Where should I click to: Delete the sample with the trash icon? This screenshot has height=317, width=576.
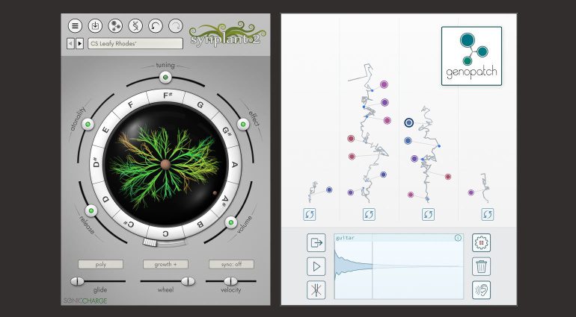481,266
